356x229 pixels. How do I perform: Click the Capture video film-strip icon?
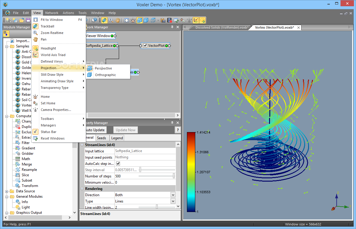coord(169,20)
